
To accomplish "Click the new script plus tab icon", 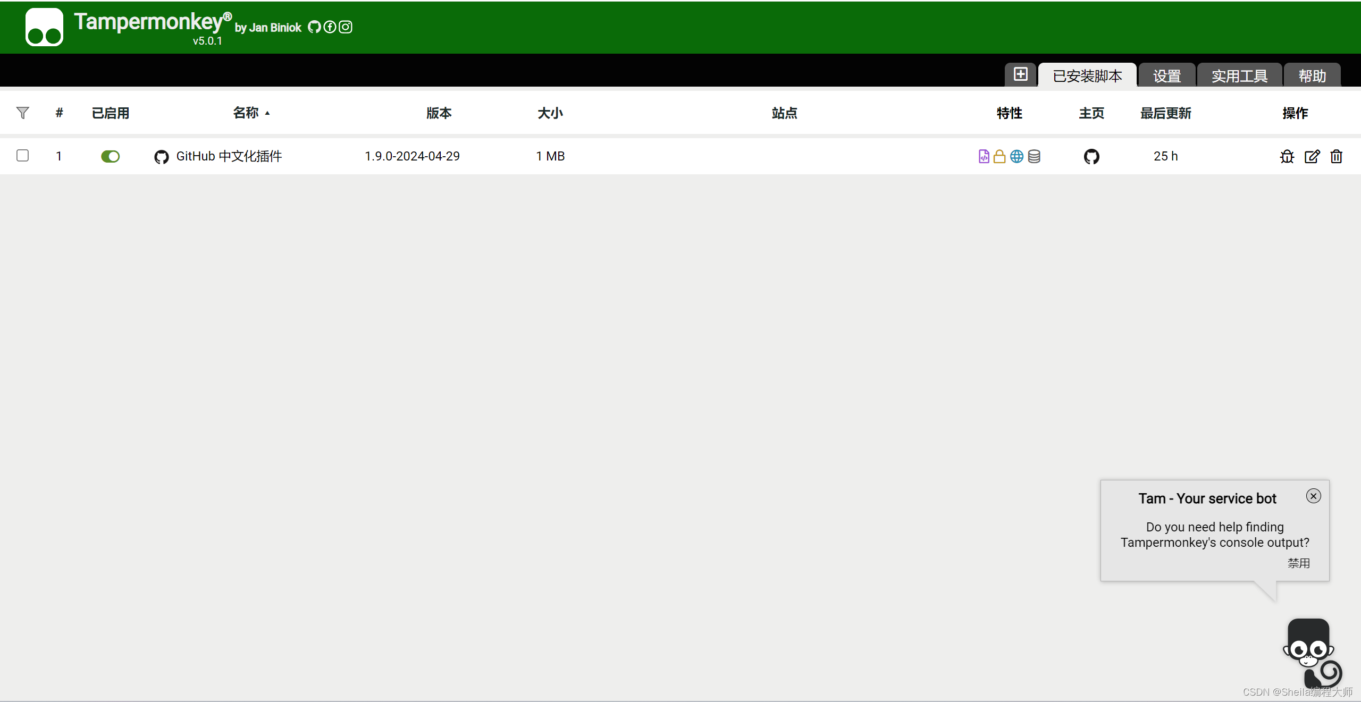I will click(1020, 74).
